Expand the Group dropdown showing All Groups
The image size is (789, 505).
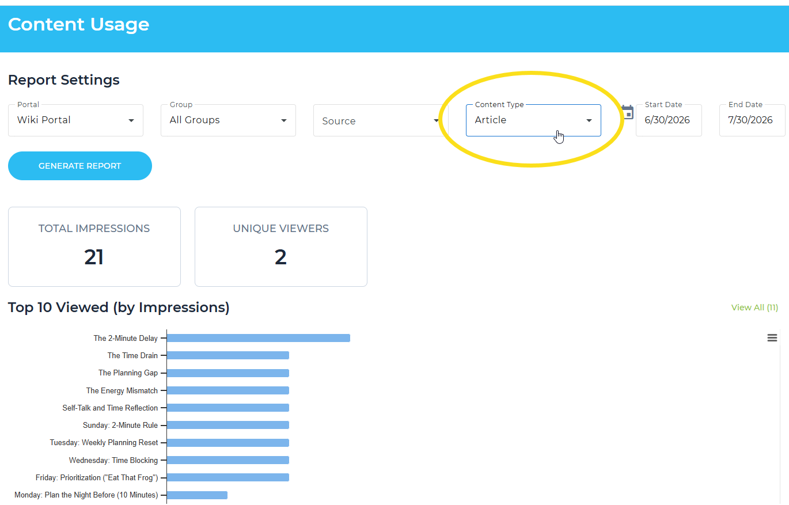pos(228,120)
